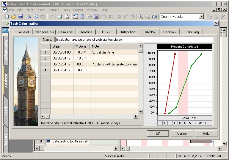The width and height of the screenshot is (229, 160).
Task: Click the 80.0 % done cell
Action: [x=82, y=64]
